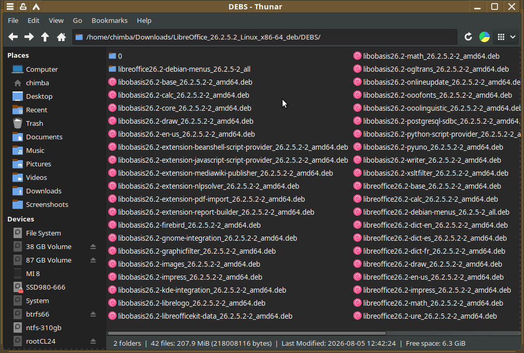Select libreoffice26.2-base deb file
Image resolution: width=524 pixels, height=353 pixels.
(427, 186)
